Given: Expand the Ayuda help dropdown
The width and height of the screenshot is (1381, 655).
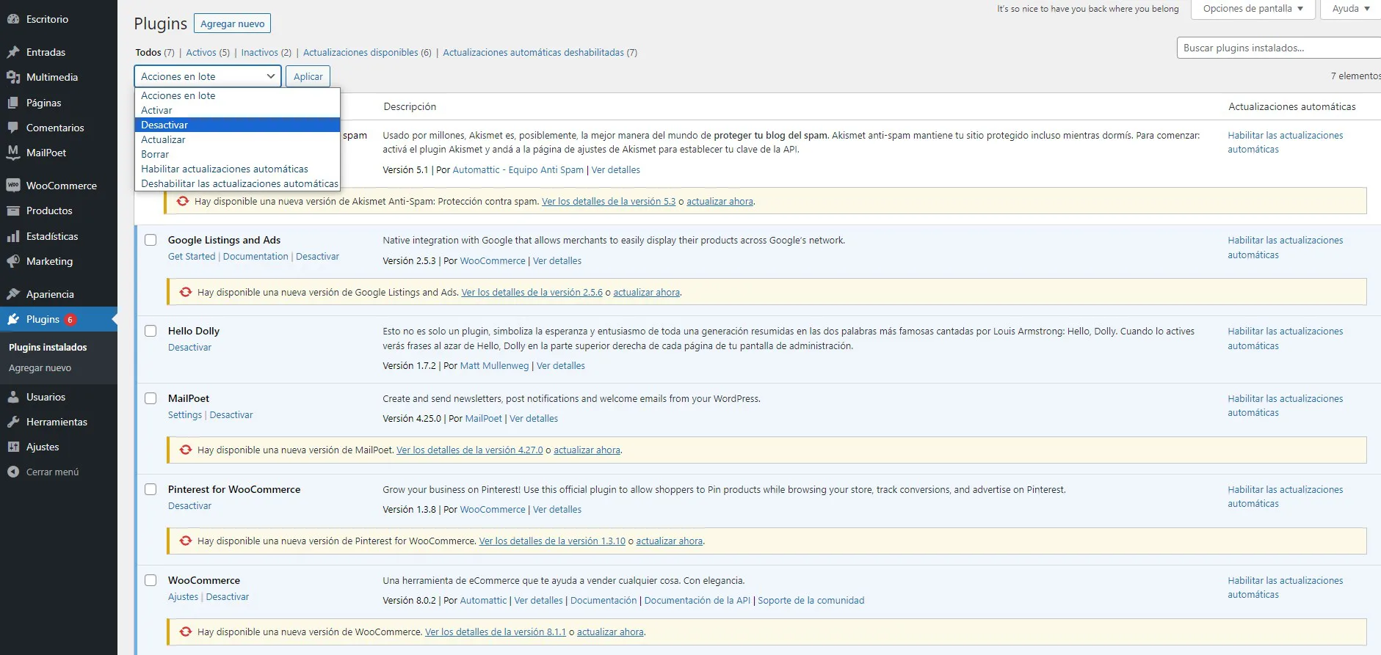Looking at the screenshot, I should pos(1350,9).
